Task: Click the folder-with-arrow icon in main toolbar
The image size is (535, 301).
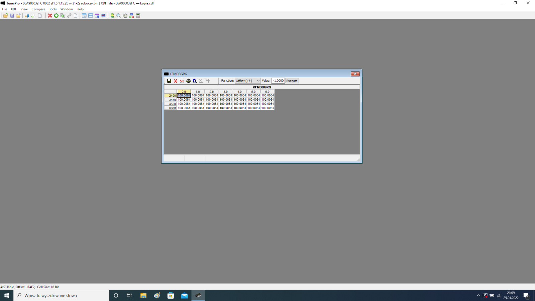Action: (x=18, y=16)
